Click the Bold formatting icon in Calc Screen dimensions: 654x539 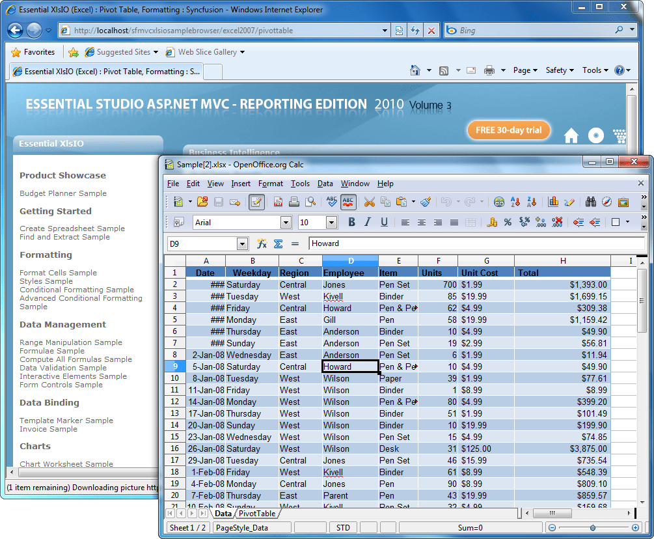click(x=351, y=223)
